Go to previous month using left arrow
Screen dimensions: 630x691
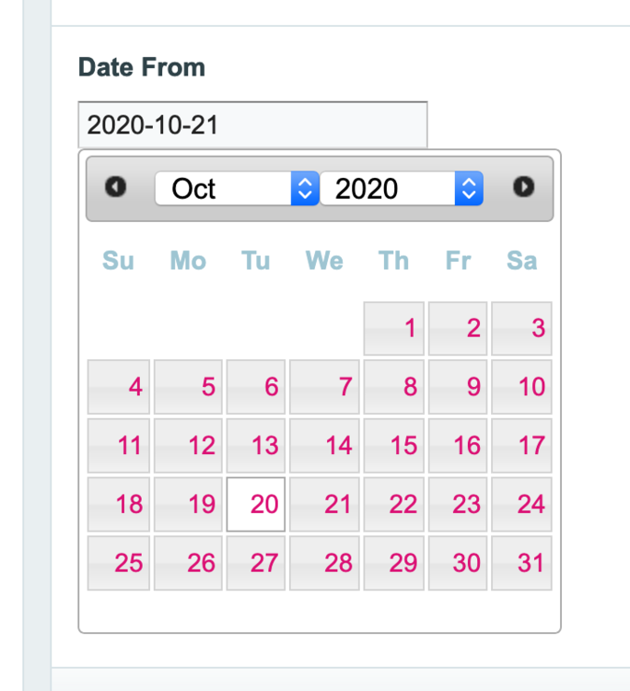[x=115, y=187]
